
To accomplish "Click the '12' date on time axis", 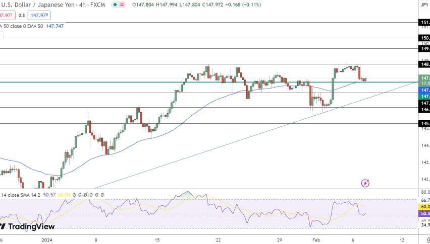I will (402, 240).
